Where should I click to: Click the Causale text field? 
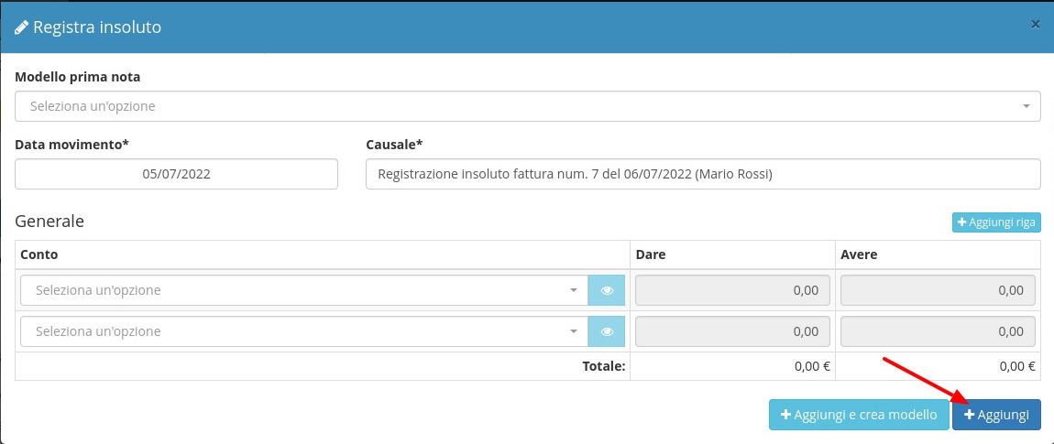[702, 174]
